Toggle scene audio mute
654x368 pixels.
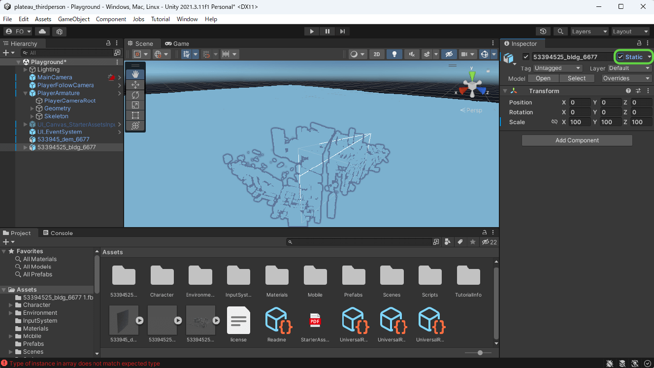point(411,54)
